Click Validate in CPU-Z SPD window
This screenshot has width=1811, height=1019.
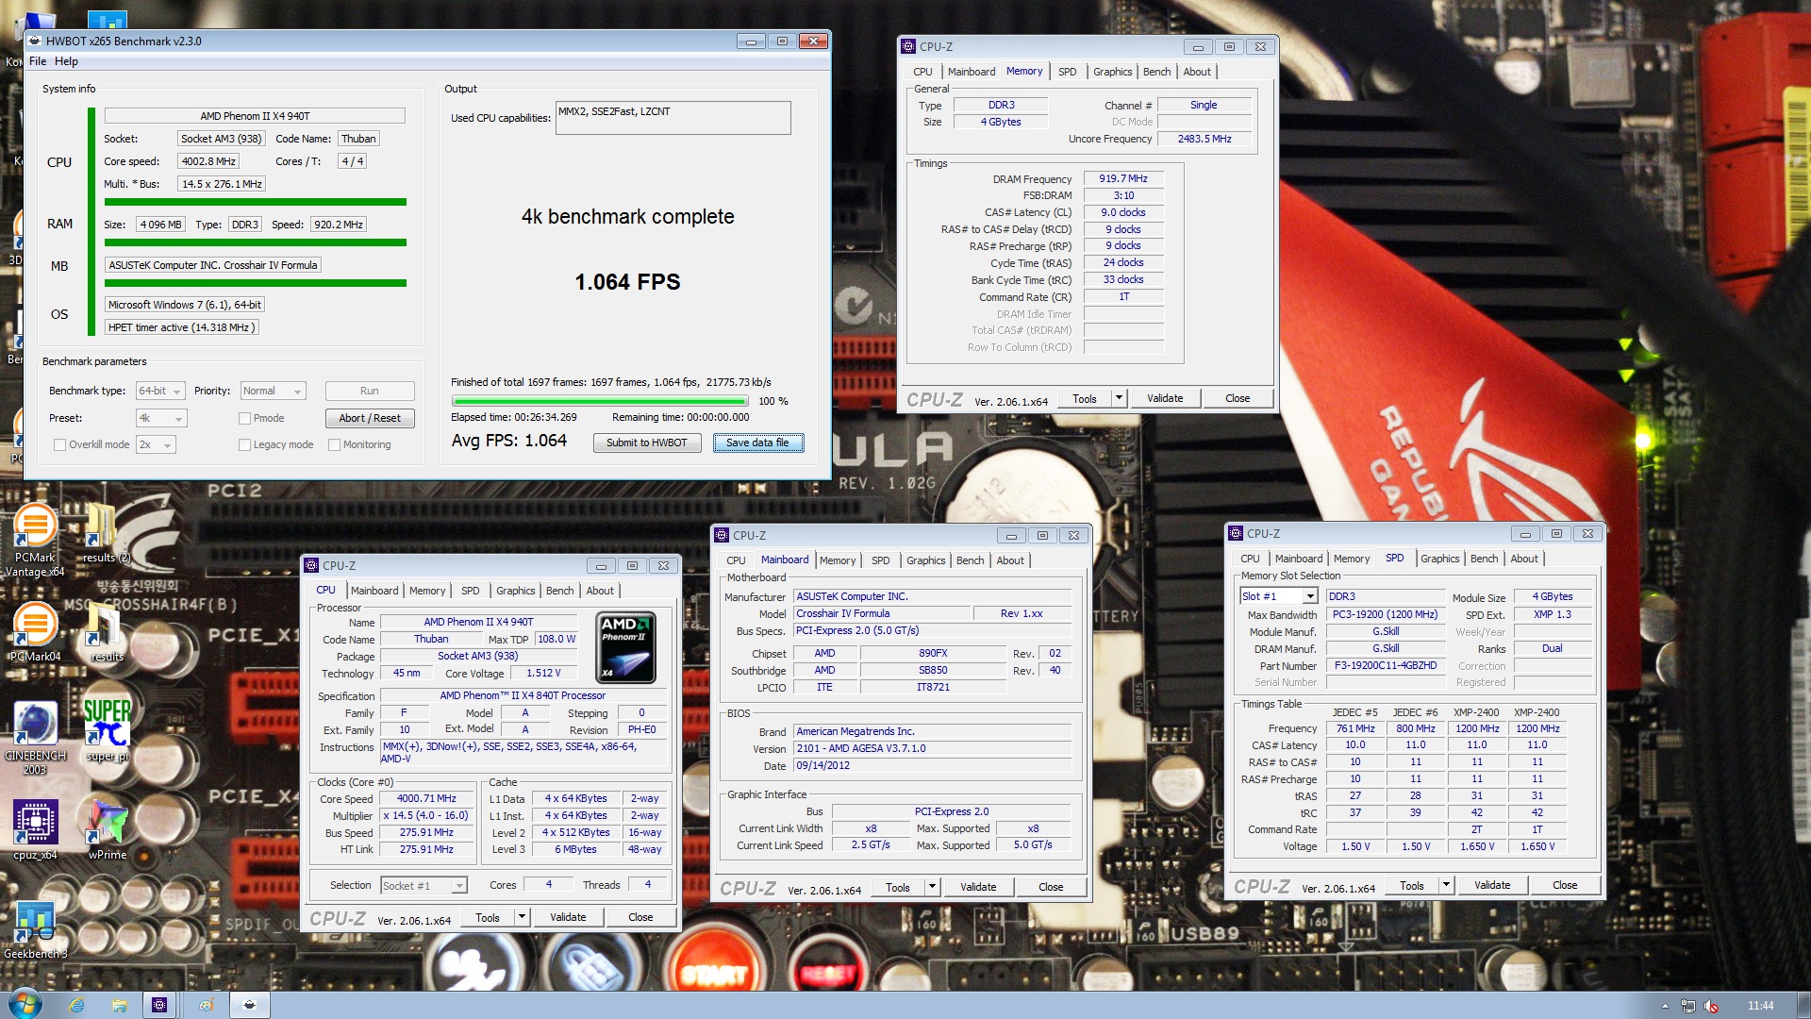[x=1492, y=885]
